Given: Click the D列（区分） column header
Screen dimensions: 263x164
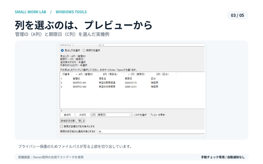Looking at the screenshot, I should pyautogui.click(x=163, y=74).
